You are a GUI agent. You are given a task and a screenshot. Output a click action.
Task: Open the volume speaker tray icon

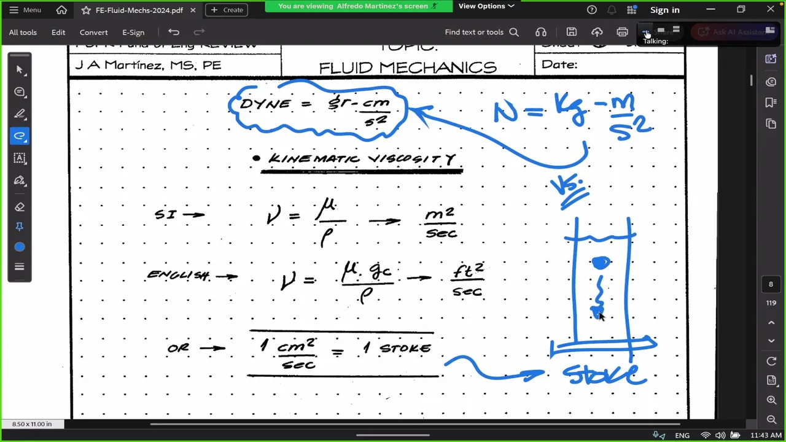tap(720, 435)
